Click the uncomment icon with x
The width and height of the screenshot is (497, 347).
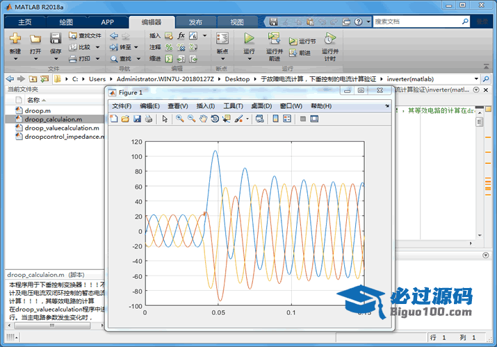(x=181, y=47)
